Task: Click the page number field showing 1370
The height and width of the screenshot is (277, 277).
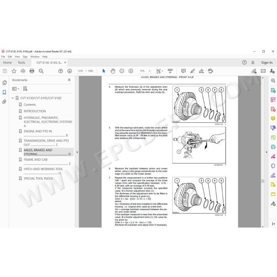Action: [80, 71]
